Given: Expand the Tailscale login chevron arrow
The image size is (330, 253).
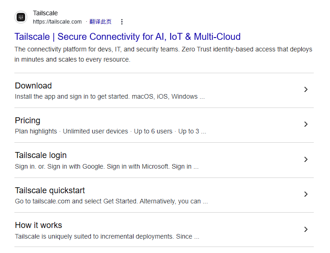Looking at the screenshot, I should [305, 159].
